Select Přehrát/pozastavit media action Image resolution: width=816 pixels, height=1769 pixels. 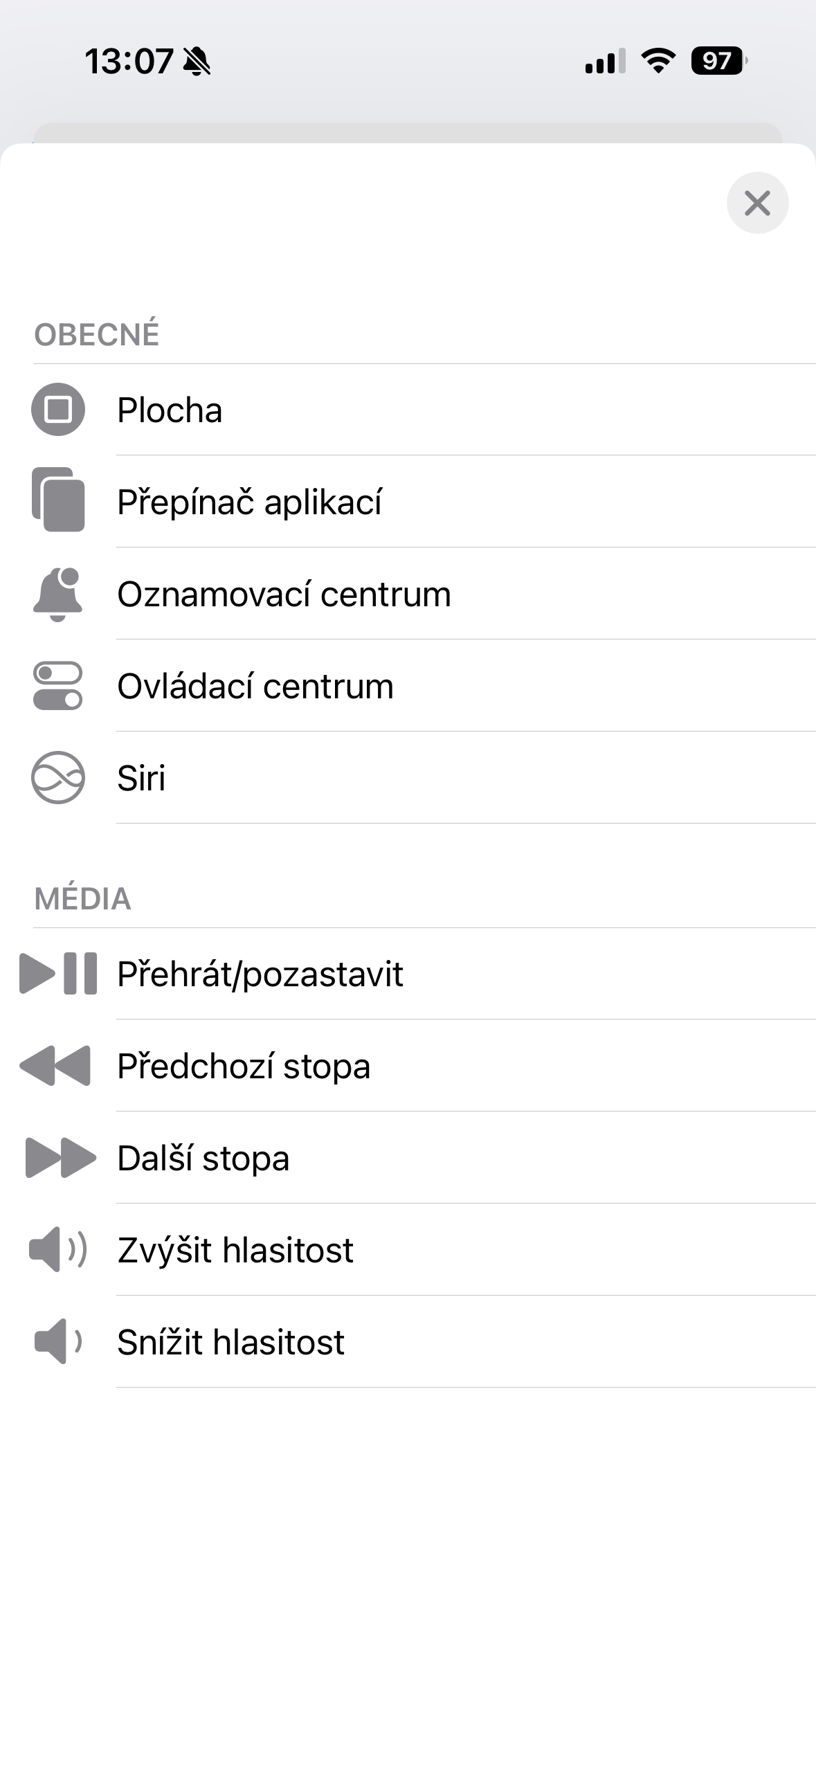click(x=260, y=974)
